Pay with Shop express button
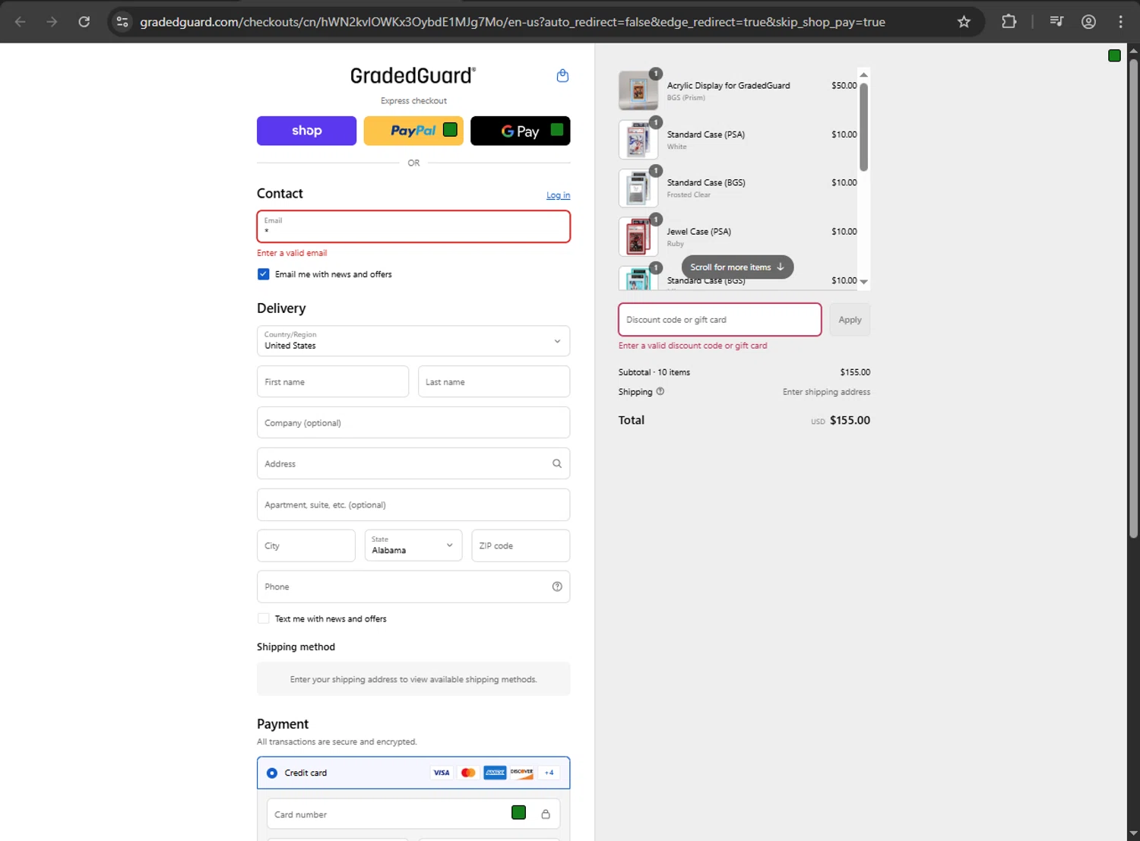The image size is (1140, 841). click(306, 131)
